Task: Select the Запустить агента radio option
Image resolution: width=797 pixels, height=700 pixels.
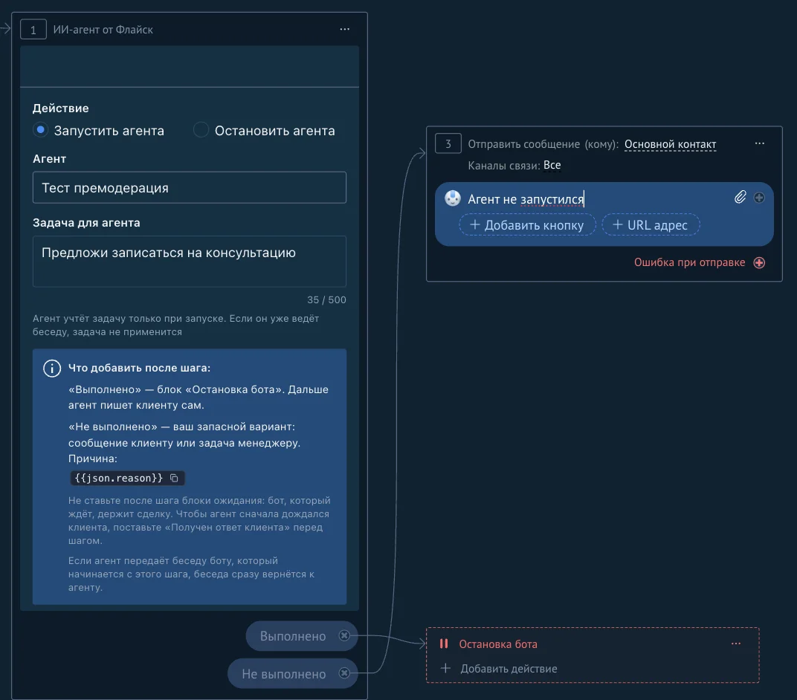Action: (x=41, y=130)
